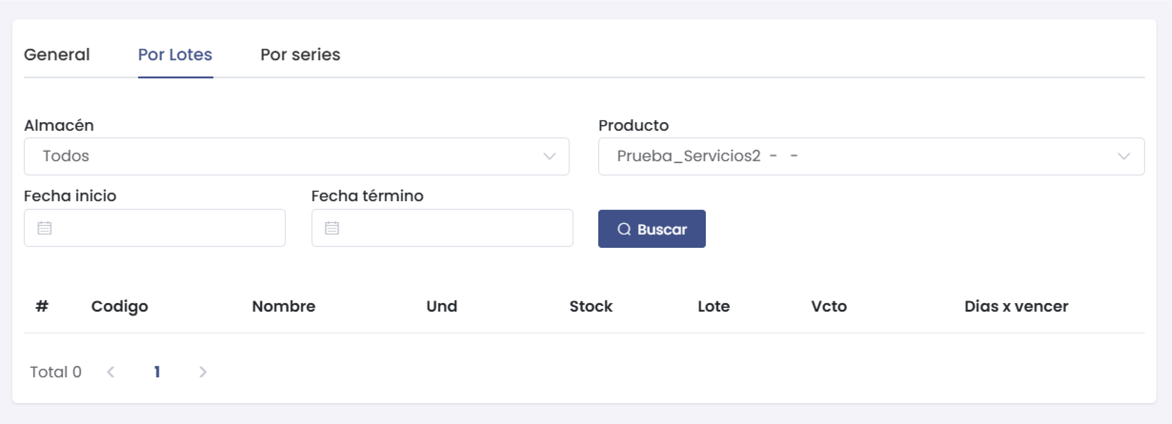Click the previous page arrow
Image resolution: width=1172 pixels, height=424 pixels.
tap(111, 372)
